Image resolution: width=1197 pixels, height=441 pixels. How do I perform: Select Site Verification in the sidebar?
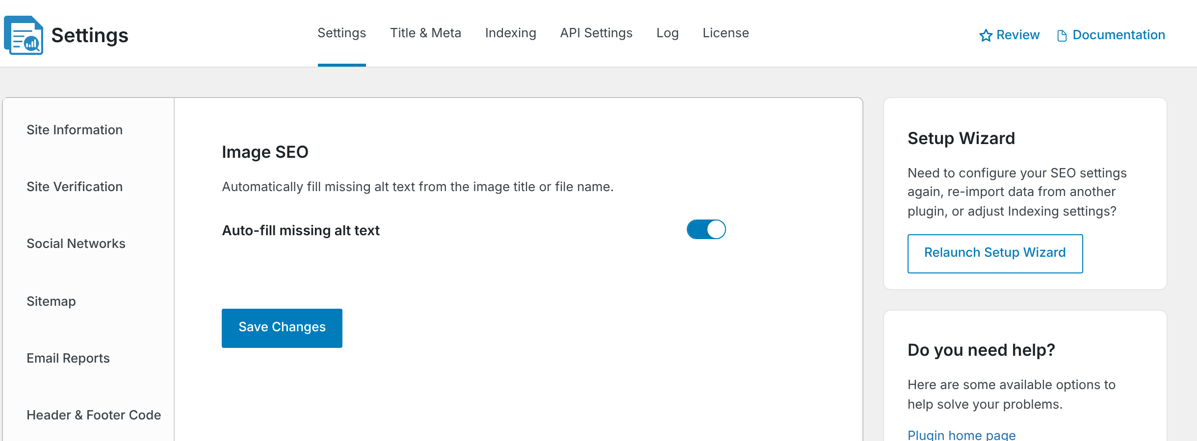[x=75, y=187]
